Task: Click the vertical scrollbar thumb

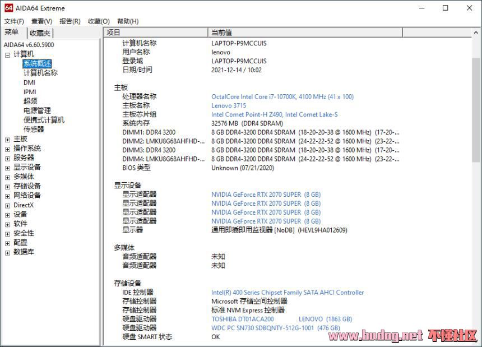Action: (x=476, y=110)
